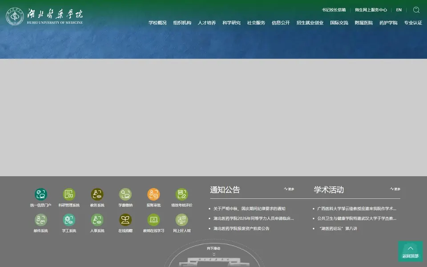The height and width of the screenshot is (267, 427).
Task: Open the 学工系统 icon
Action: 69,220
